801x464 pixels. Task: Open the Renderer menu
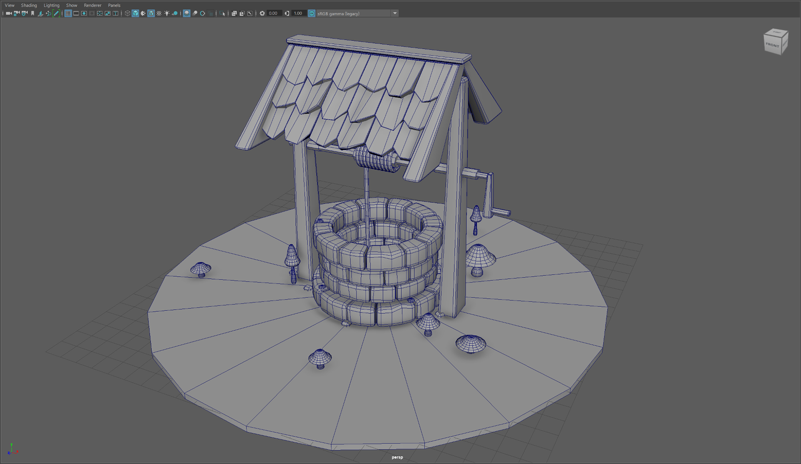click(93, 5)
